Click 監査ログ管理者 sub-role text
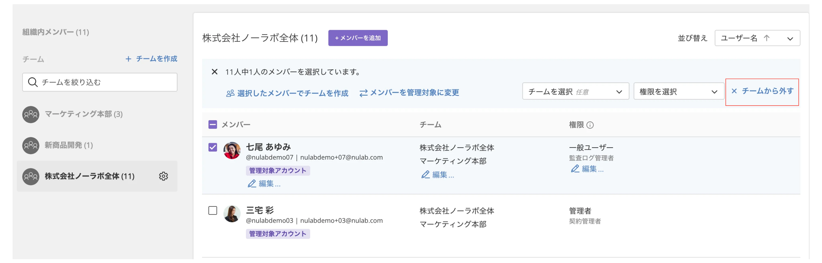822x263 pixels. (591, 158)
